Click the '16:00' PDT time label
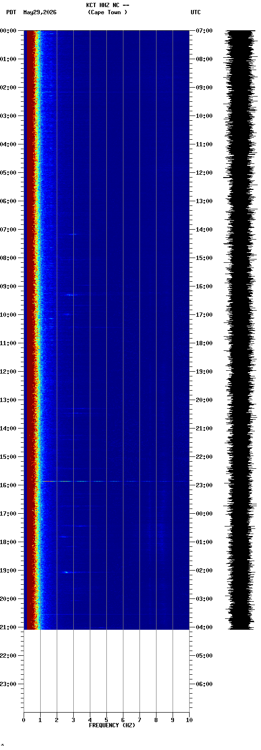 [x=8, y=485]
